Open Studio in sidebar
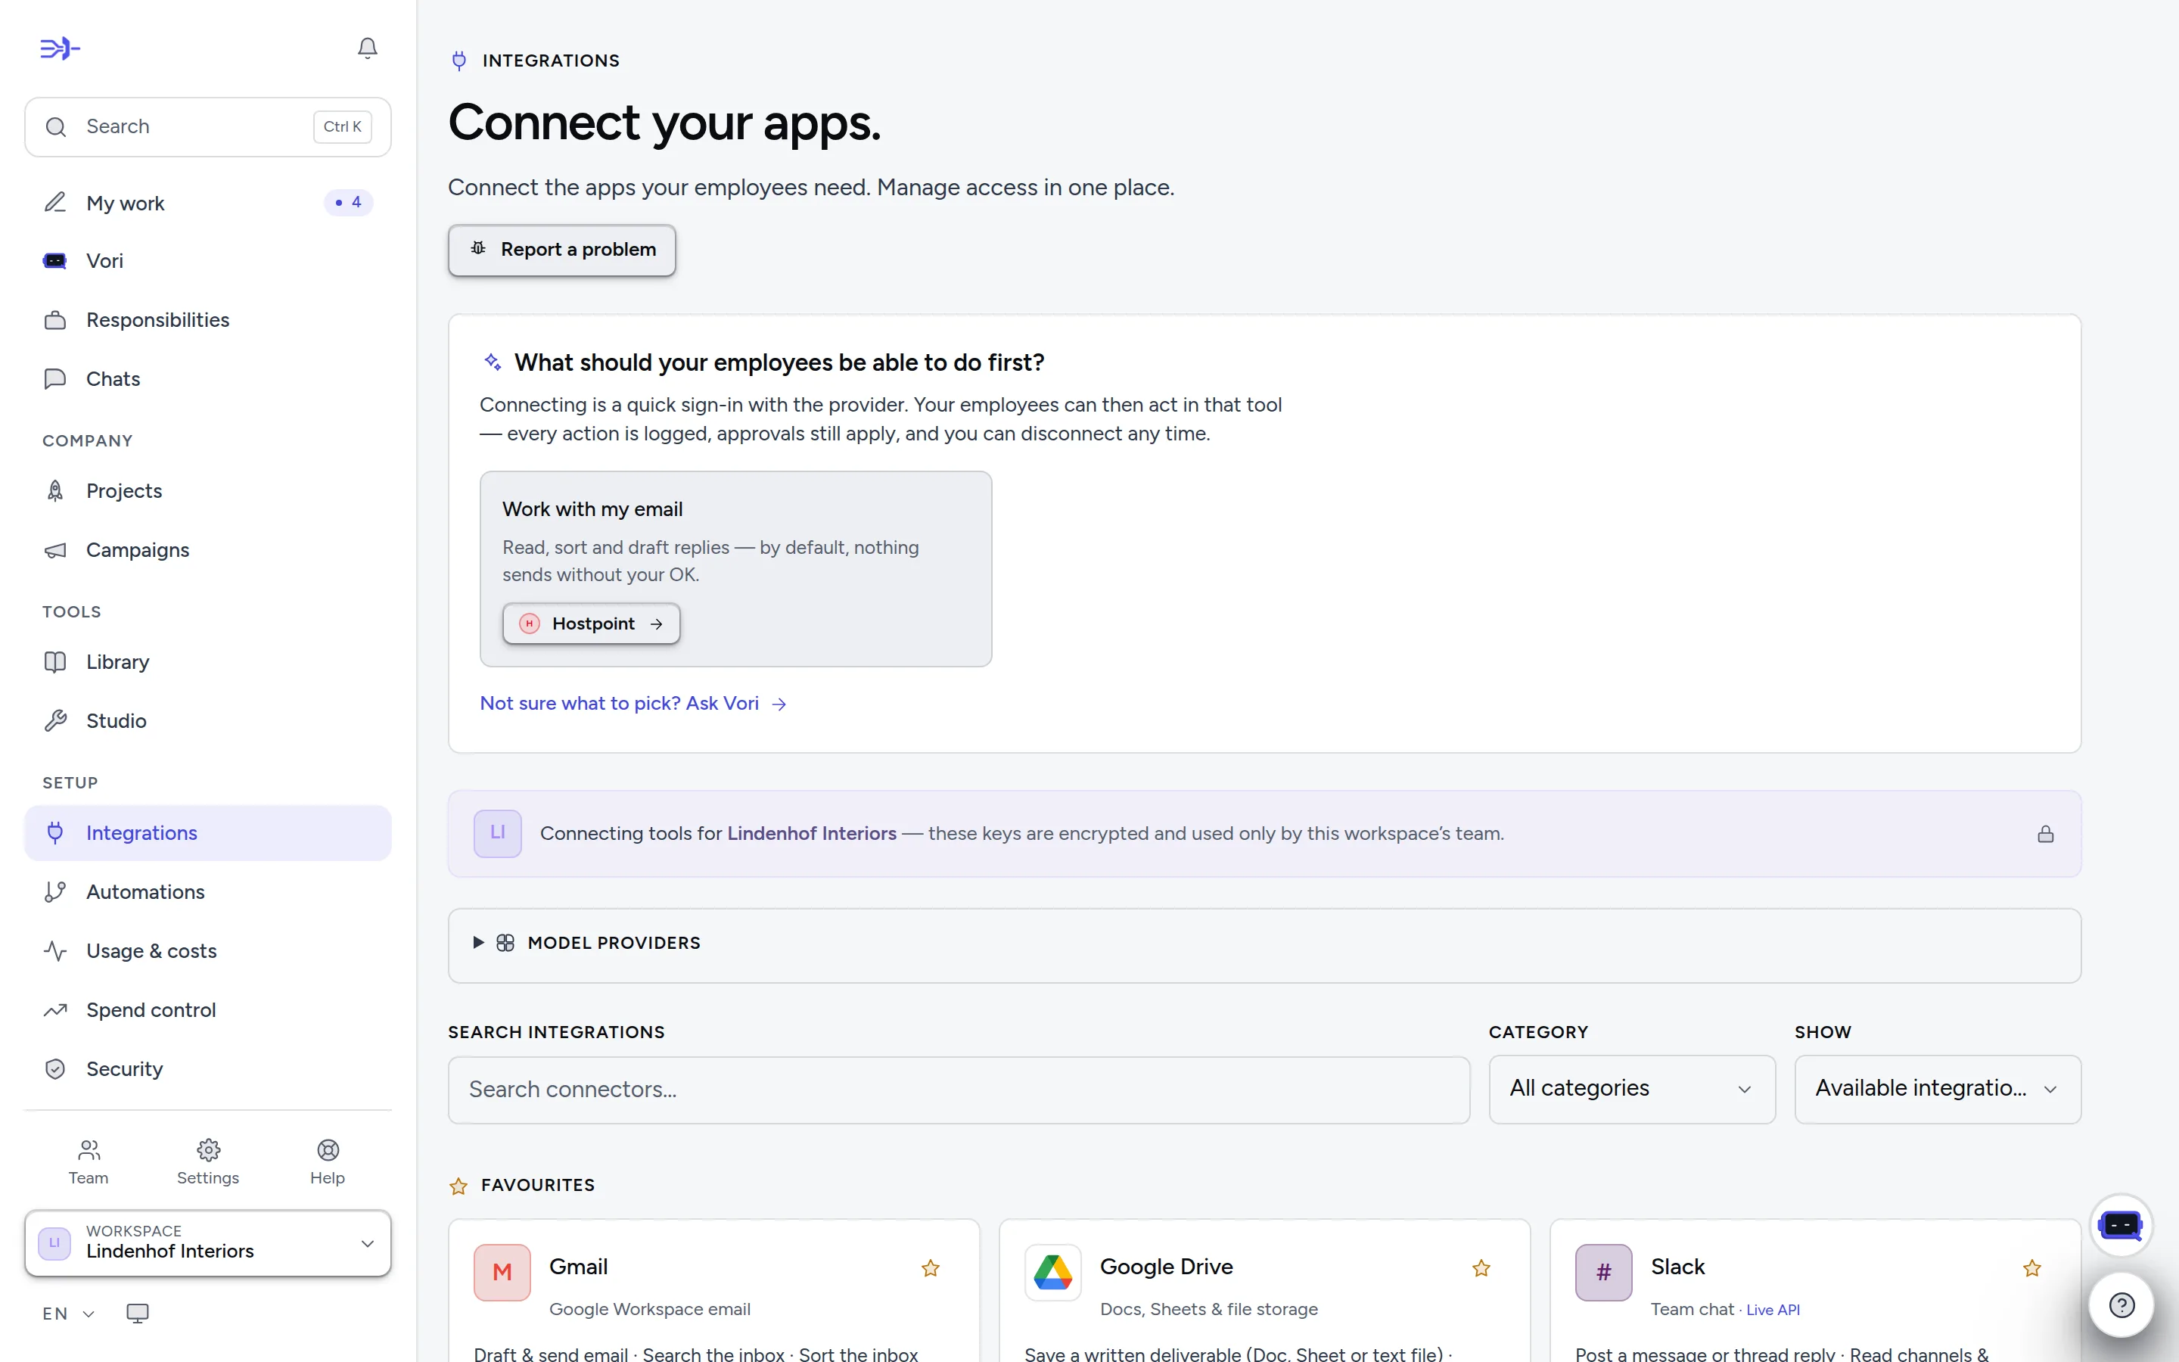This screenshot has height=1362, width=2179. click(208, 720)
